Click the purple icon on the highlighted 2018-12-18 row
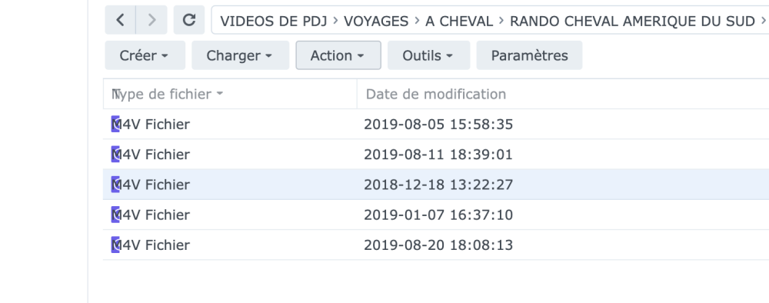The image size is (769, 303). click(115, 185)
